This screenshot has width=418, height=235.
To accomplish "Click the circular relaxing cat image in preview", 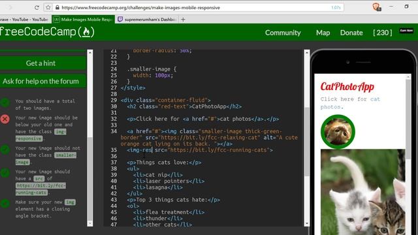I will pos(338,132).
